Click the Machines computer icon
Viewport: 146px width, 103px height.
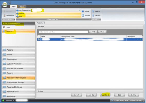coord(4,31)
